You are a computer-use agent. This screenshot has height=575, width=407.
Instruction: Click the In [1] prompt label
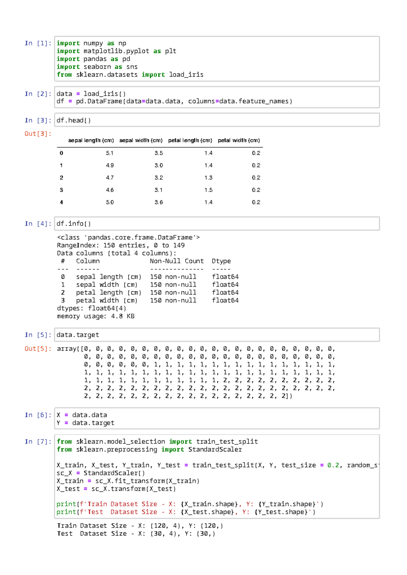pyautogui.click(x=38, y=43)
